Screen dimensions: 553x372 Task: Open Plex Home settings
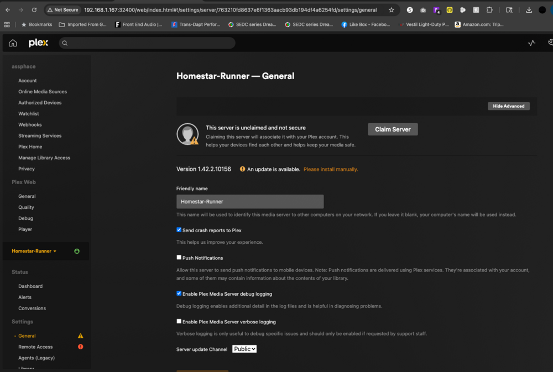(x=30, y=146)
